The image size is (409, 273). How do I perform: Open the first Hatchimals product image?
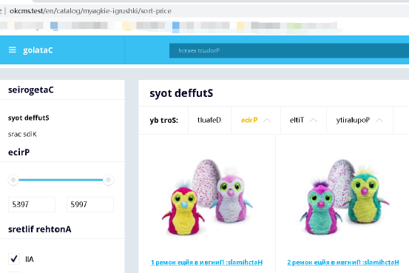pyautogui.click(x=207, y=198)
